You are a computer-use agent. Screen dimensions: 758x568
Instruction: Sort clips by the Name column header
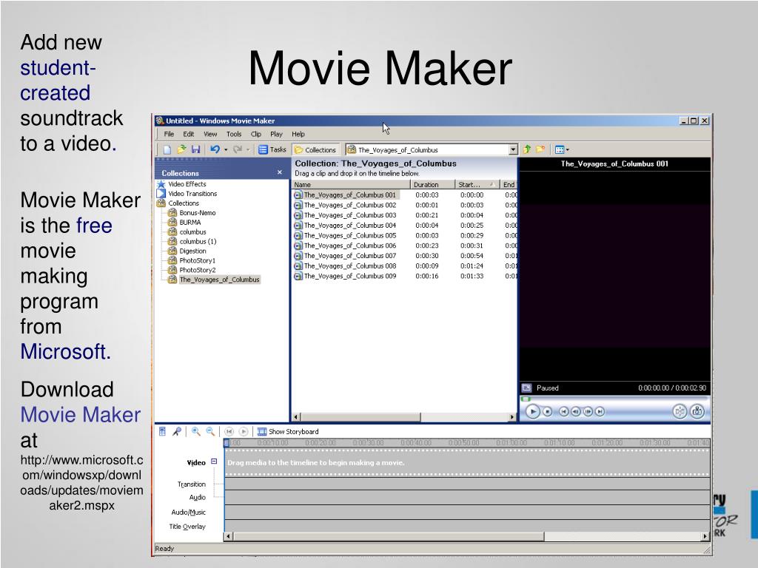[x=351, y=184]
